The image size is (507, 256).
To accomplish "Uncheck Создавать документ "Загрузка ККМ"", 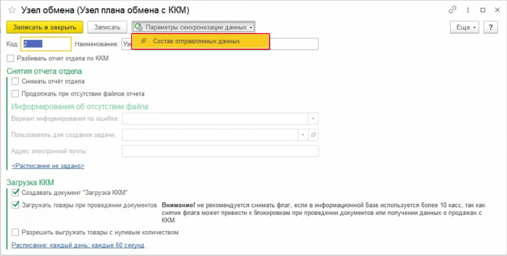I will (x=16, y=192).
